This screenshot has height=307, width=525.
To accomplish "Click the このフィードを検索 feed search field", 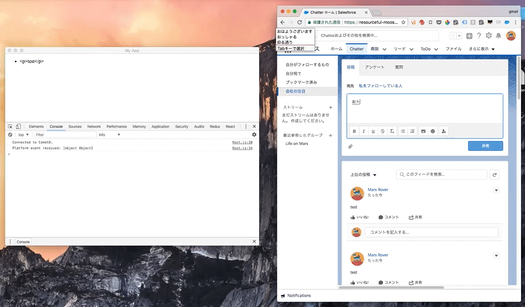I will (x=441, y=175).
